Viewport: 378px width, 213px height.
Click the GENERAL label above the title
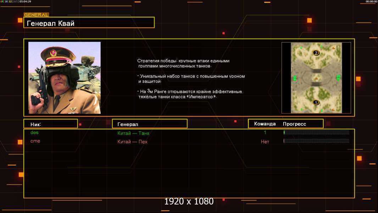(37, 15)
